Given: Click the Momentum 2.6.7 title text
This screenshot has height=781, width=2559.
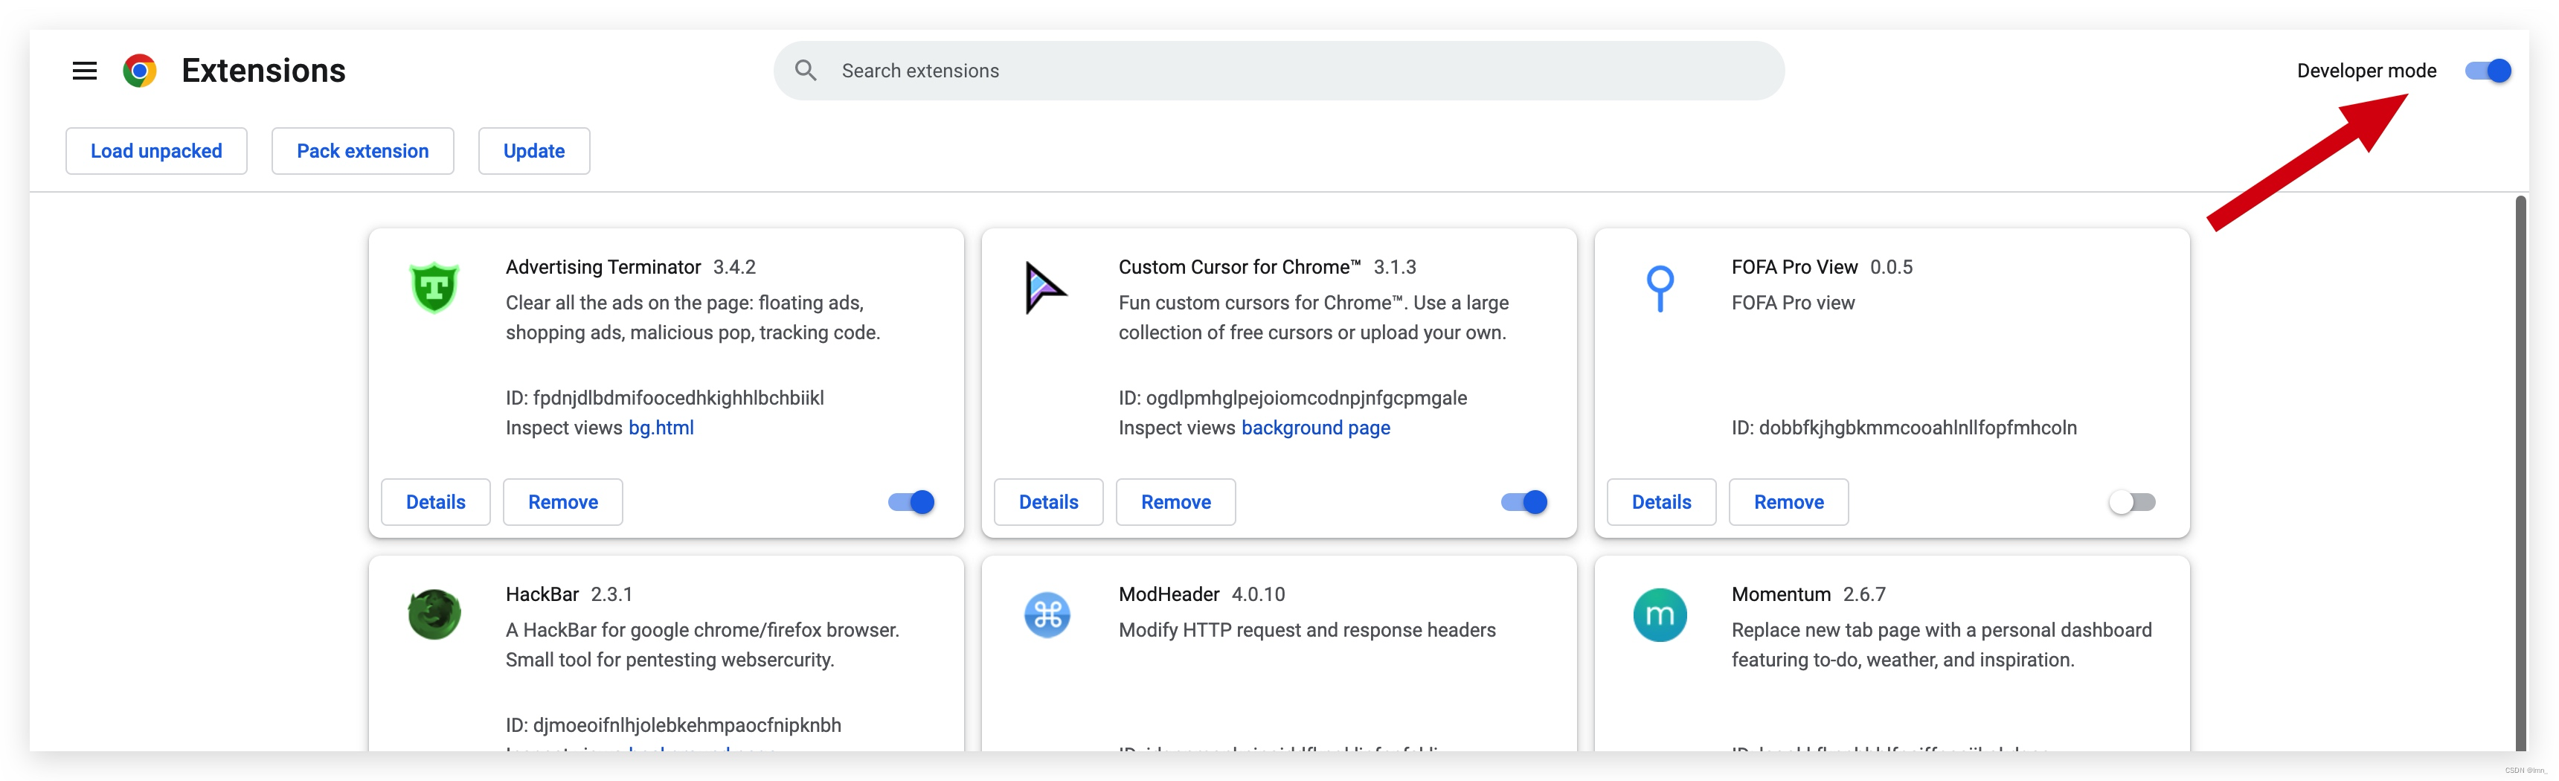Looking at the screenshot, I should [1808, 594].
